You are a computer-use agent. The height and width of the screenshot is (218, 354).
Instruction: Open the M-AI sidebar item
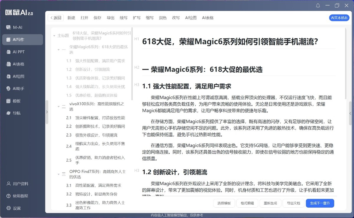tap(22, 27)
